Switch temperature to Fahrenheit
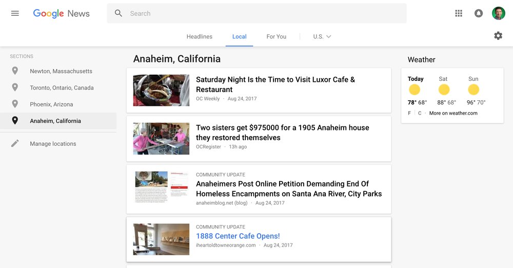Screen dimensions: 513x268 coord(409,113)
